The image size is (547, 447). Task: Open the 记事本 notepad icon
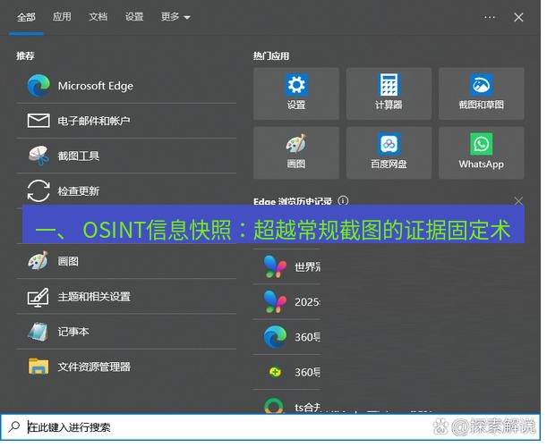(x=38, y=332)
